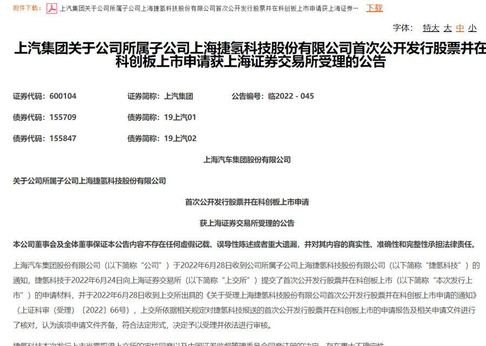Click the bond code 155847

tap(63, 139)
